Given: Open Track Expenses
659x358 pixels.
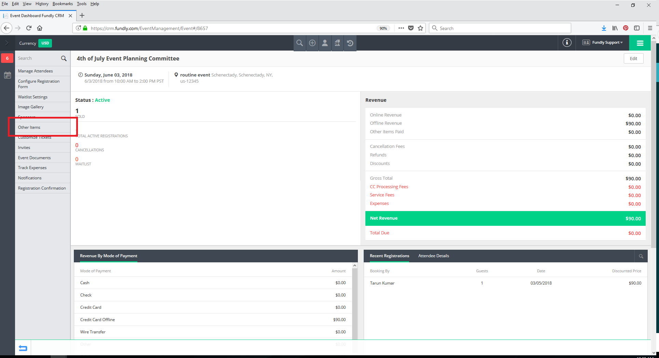Looking at the screenshot, I should point(42,168).
